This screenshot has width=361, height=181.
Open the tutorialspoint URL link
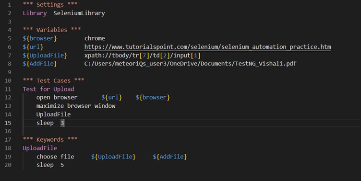click(x=207, y=47)
